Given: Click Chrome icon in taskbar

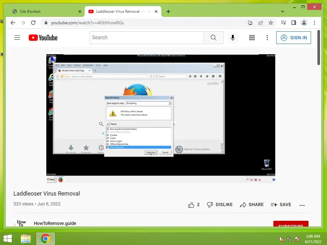Looking at the screenshot, I should (x=45, y=239).
